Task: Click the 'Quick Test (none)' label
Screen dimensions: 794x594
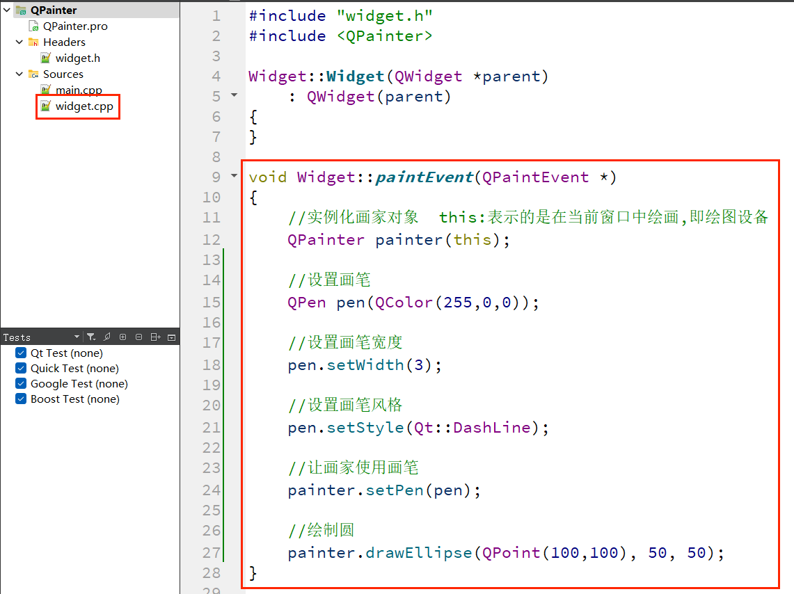Action: pyautogui.click(x=75, y=368)
